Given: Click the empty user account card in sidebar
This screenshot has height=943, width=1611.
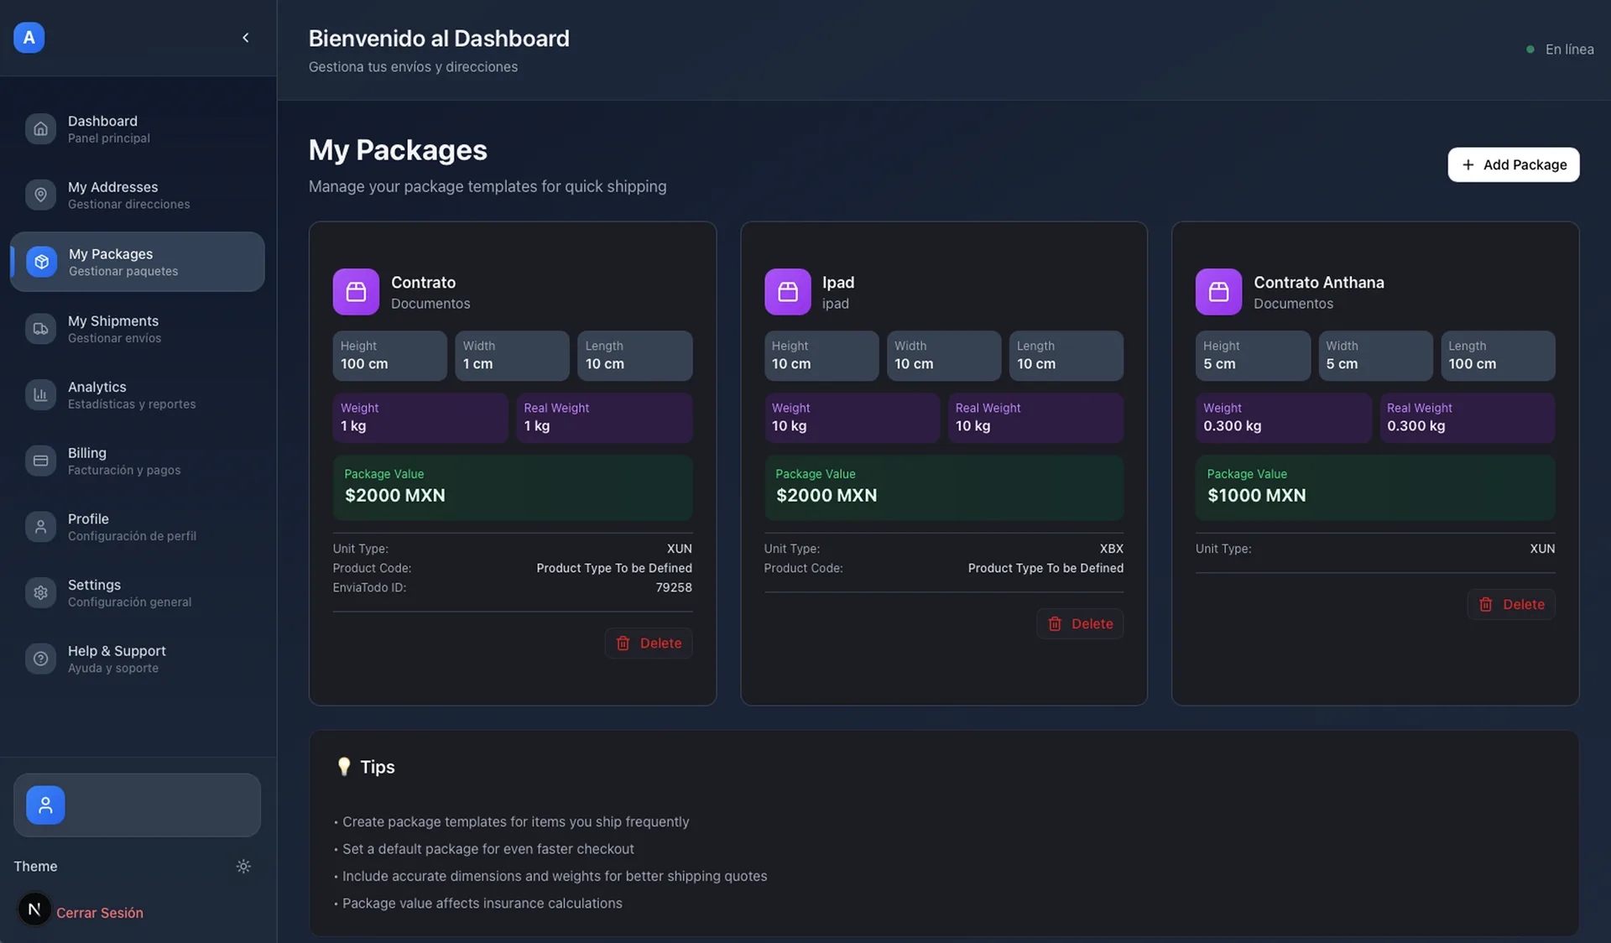Looking at the screenshot, I should pos(137,805).
